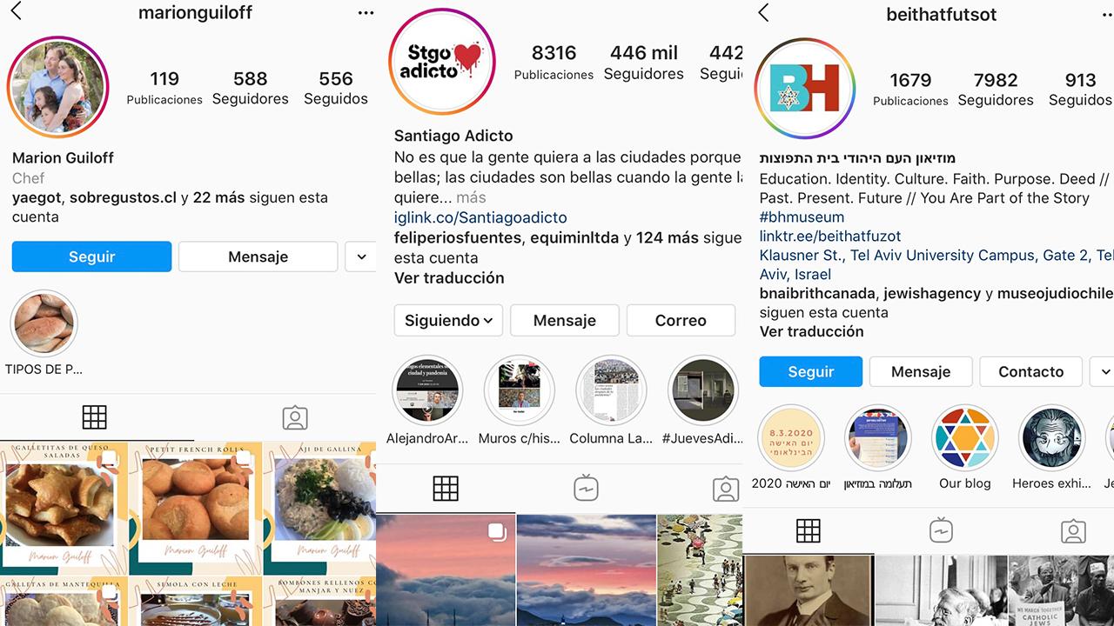The image size is (1114, 626).
Task: Open TIPOS DE P... story highlight
Action: pos(44,324)
